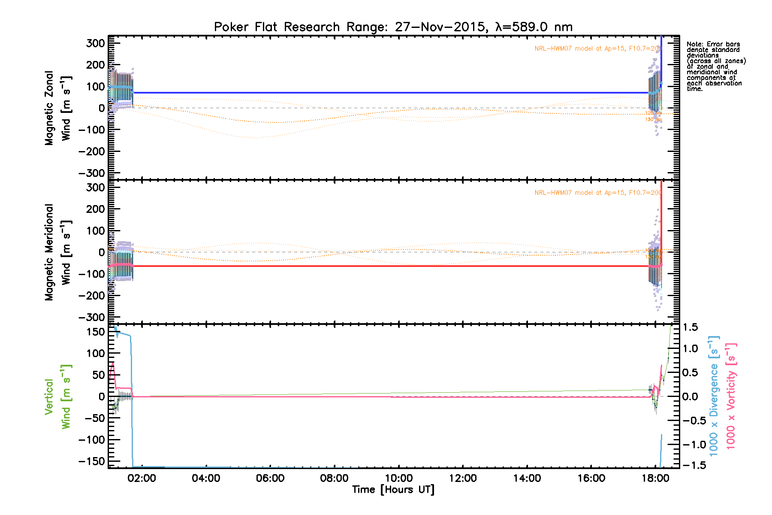The height and width of the screenshot is (515, 772).
Task: Click the Poker Flat Research Range plot title
Action: click(393, 27)
